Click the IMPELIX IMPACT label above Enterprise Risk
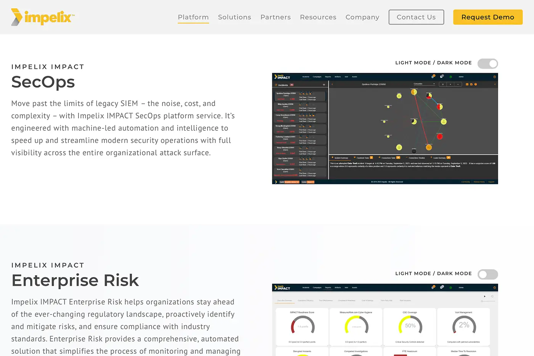The width and height of the screenshot is (534, 356). 48,265
